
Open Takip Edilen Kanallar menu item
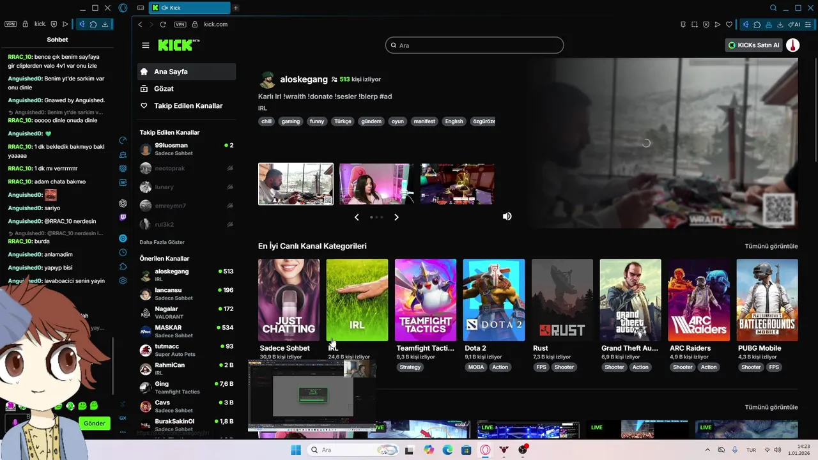[187, 106]
